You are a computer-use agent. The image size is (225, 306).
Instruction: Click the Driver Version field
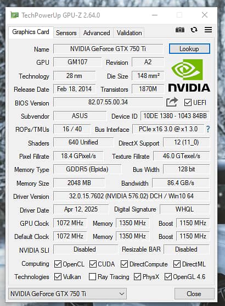click(131, 196)
